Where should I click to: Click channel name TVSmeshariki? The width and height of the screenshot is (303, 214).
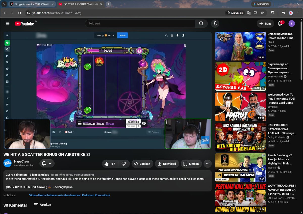(275, 76)
